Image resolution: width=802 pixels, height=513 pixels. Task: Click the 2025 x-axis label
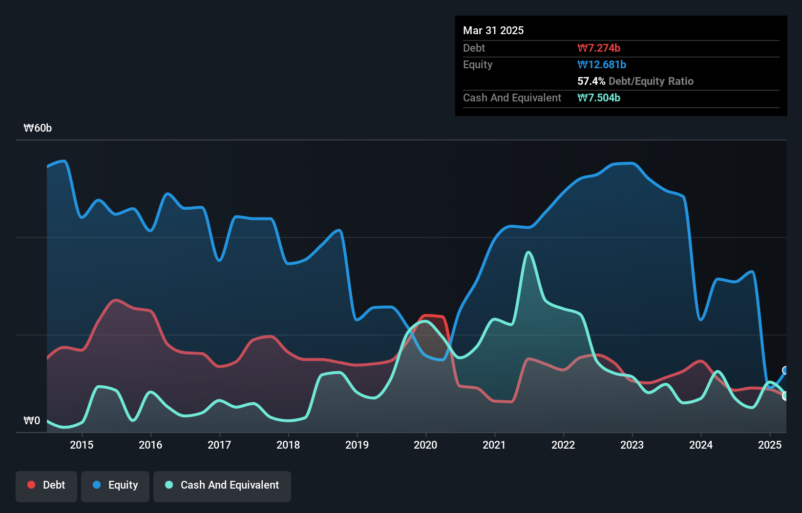(770, 445)
